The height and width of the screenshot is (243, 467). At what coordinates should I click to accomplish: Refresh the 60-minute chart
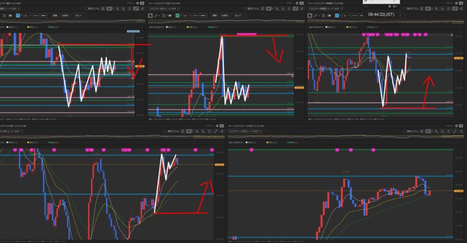[209, 131]
